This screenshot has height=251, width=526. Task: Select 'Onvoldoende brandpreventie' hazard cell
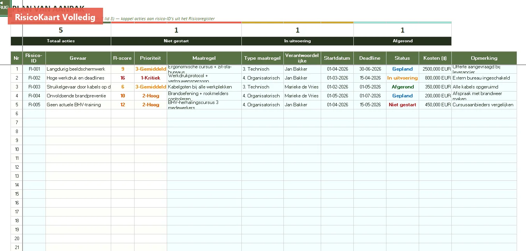click(x=78, y=96)
